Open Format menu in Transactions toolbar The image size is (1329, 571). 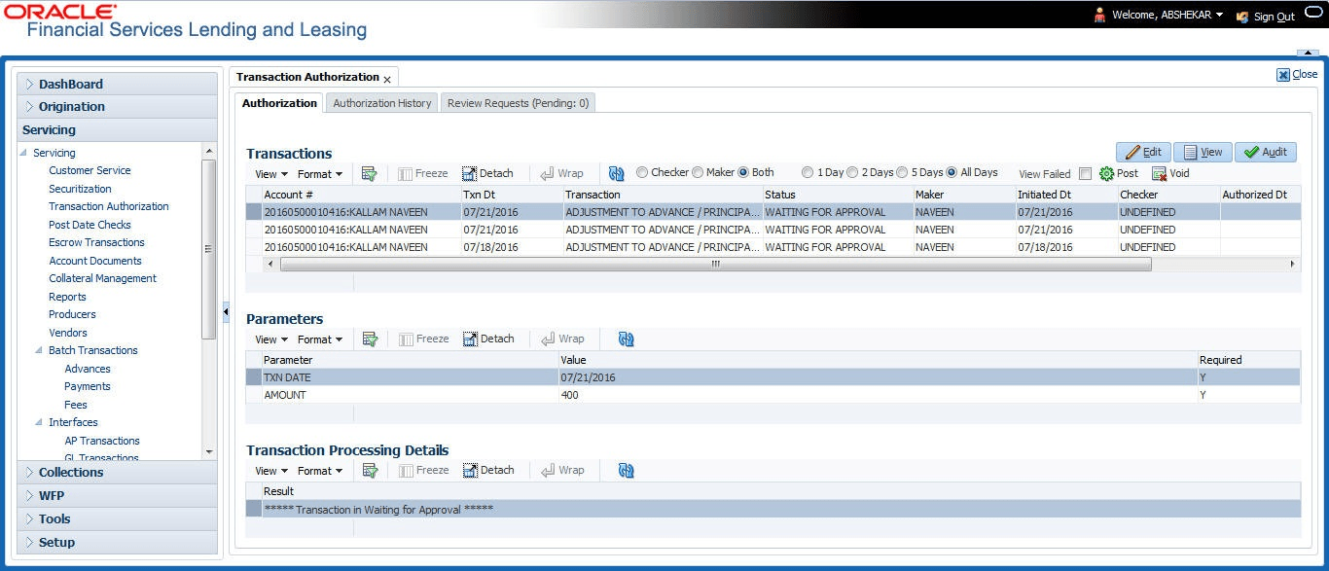coord(320,174)
